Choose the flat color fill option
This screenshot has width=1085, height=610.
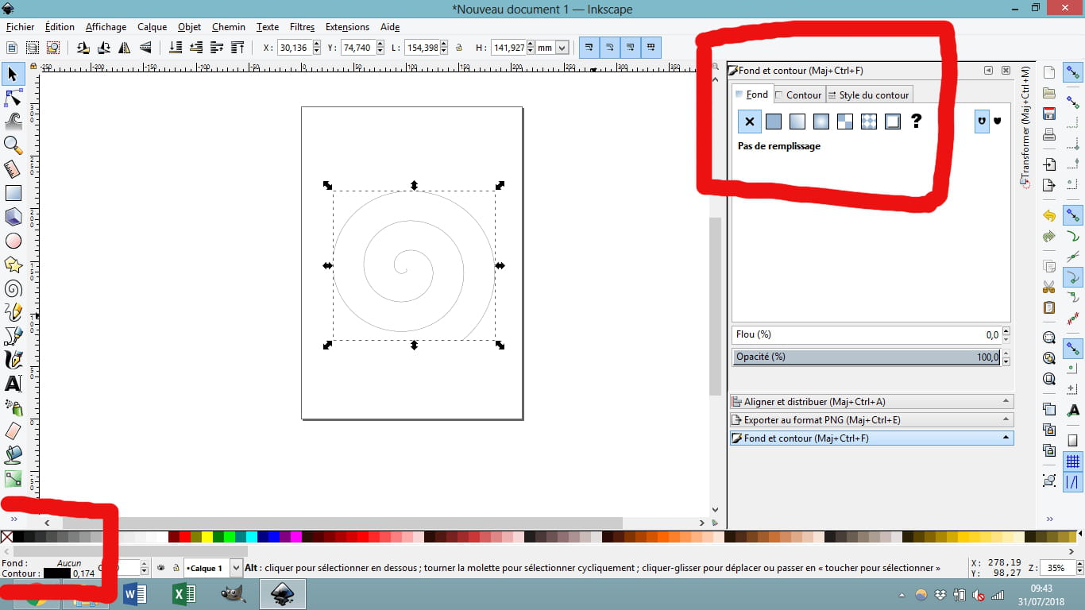click(774, 122)
